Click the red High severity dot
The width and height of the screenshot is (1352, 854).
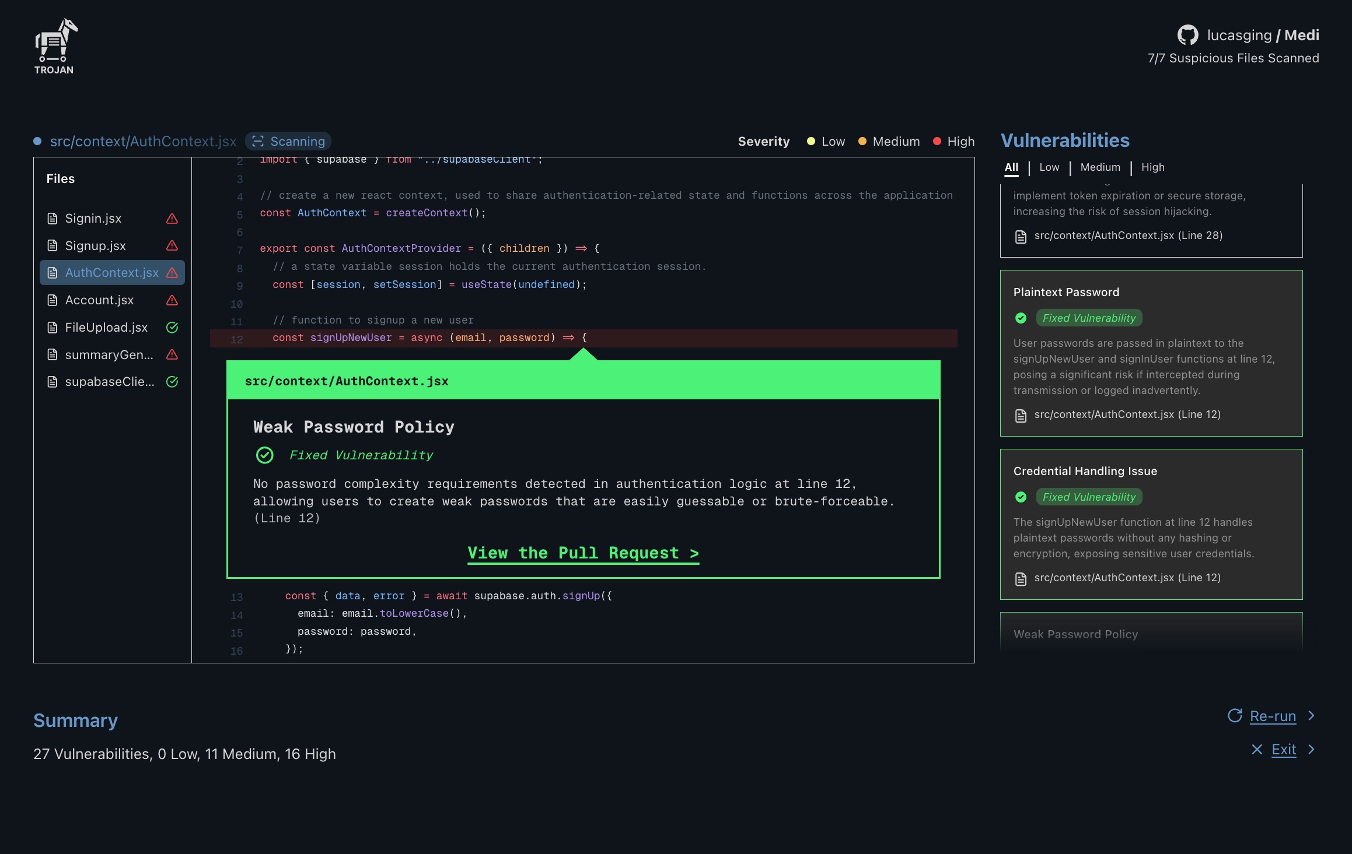coord(937,142)
